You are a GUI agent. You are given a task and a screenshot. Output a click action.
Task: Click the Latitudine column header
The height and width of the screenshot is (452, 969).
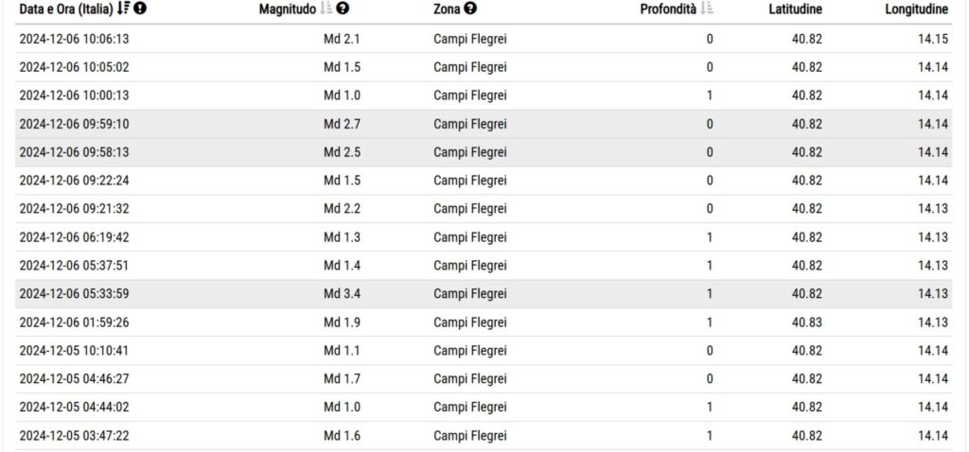[x=795, y=9]
